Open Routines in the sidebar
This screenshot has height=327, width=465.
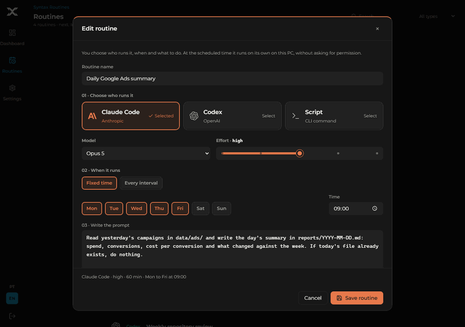(12, 65)
